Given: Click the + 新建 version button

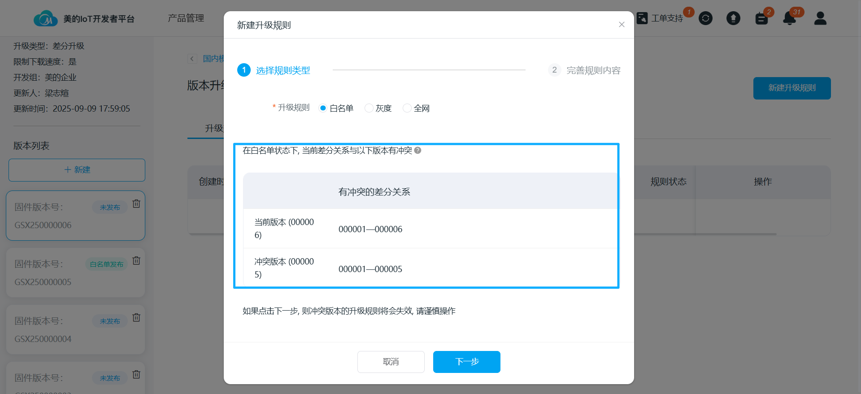Looking at the screenshot, I should (x=77, y=170).
